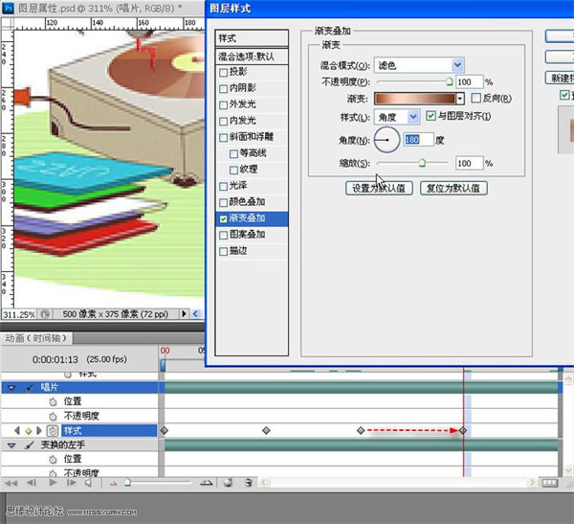Click the stopwatch icon beside 样式 property

[x=53, y=431]
